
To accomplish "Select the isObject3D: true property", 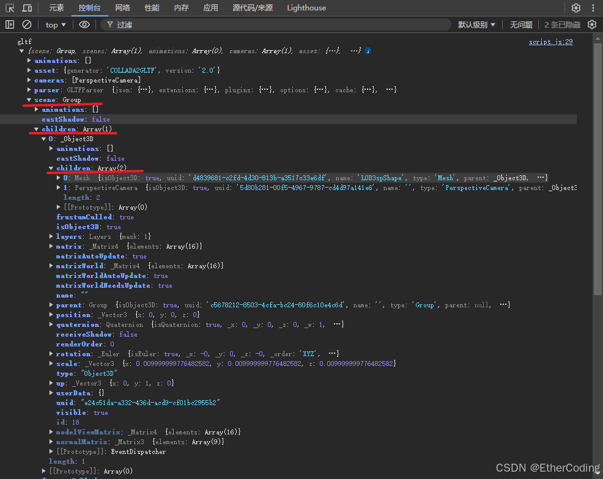I will point(89,227).
